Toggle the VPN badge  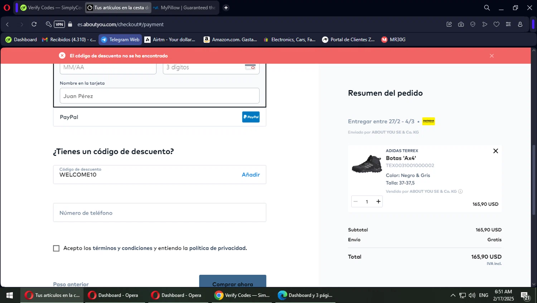point(59,24)
